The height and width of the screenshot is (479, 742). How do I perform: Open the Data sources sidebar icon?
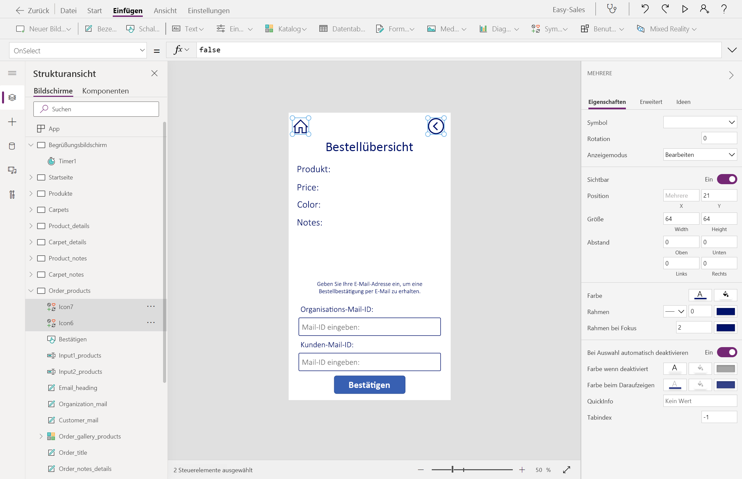[x=12, y=146]
